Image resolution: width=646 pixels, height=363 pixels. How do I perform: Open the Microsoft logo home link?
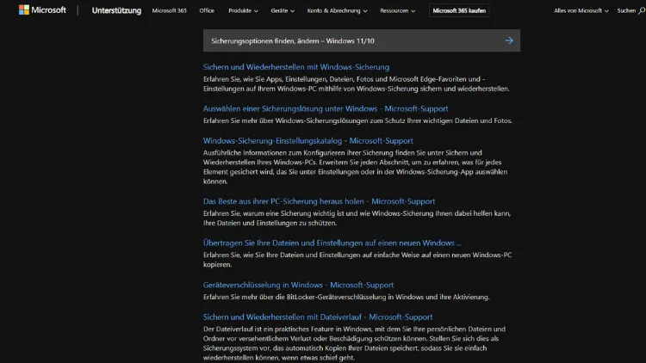click(42, 9)
